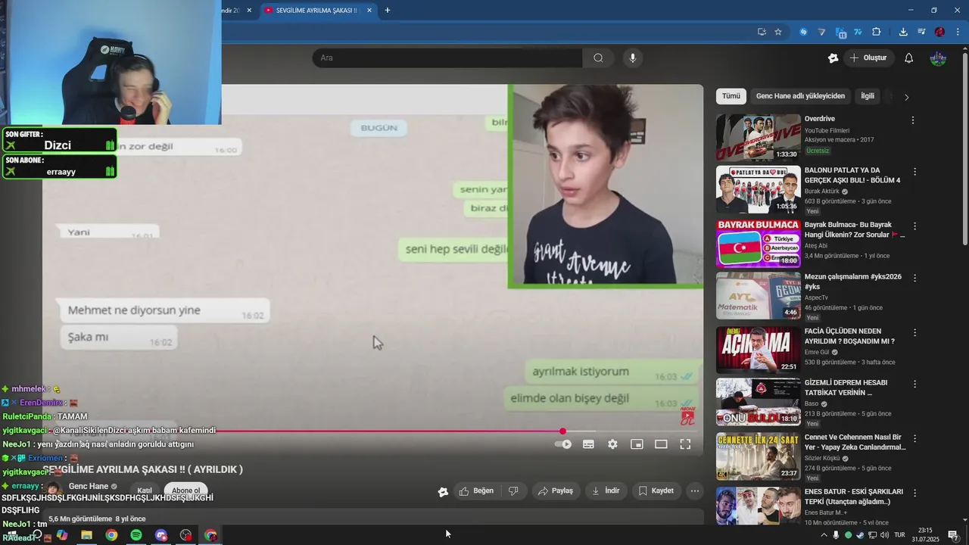Open the Overdrive movie thumbnail
This screenshot has height=545, width=969.
coord(758,138)
